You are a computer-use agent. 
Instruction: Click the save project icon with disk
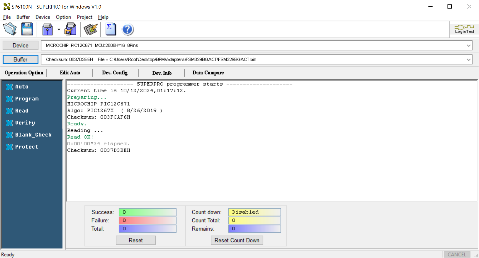point(70,29)
